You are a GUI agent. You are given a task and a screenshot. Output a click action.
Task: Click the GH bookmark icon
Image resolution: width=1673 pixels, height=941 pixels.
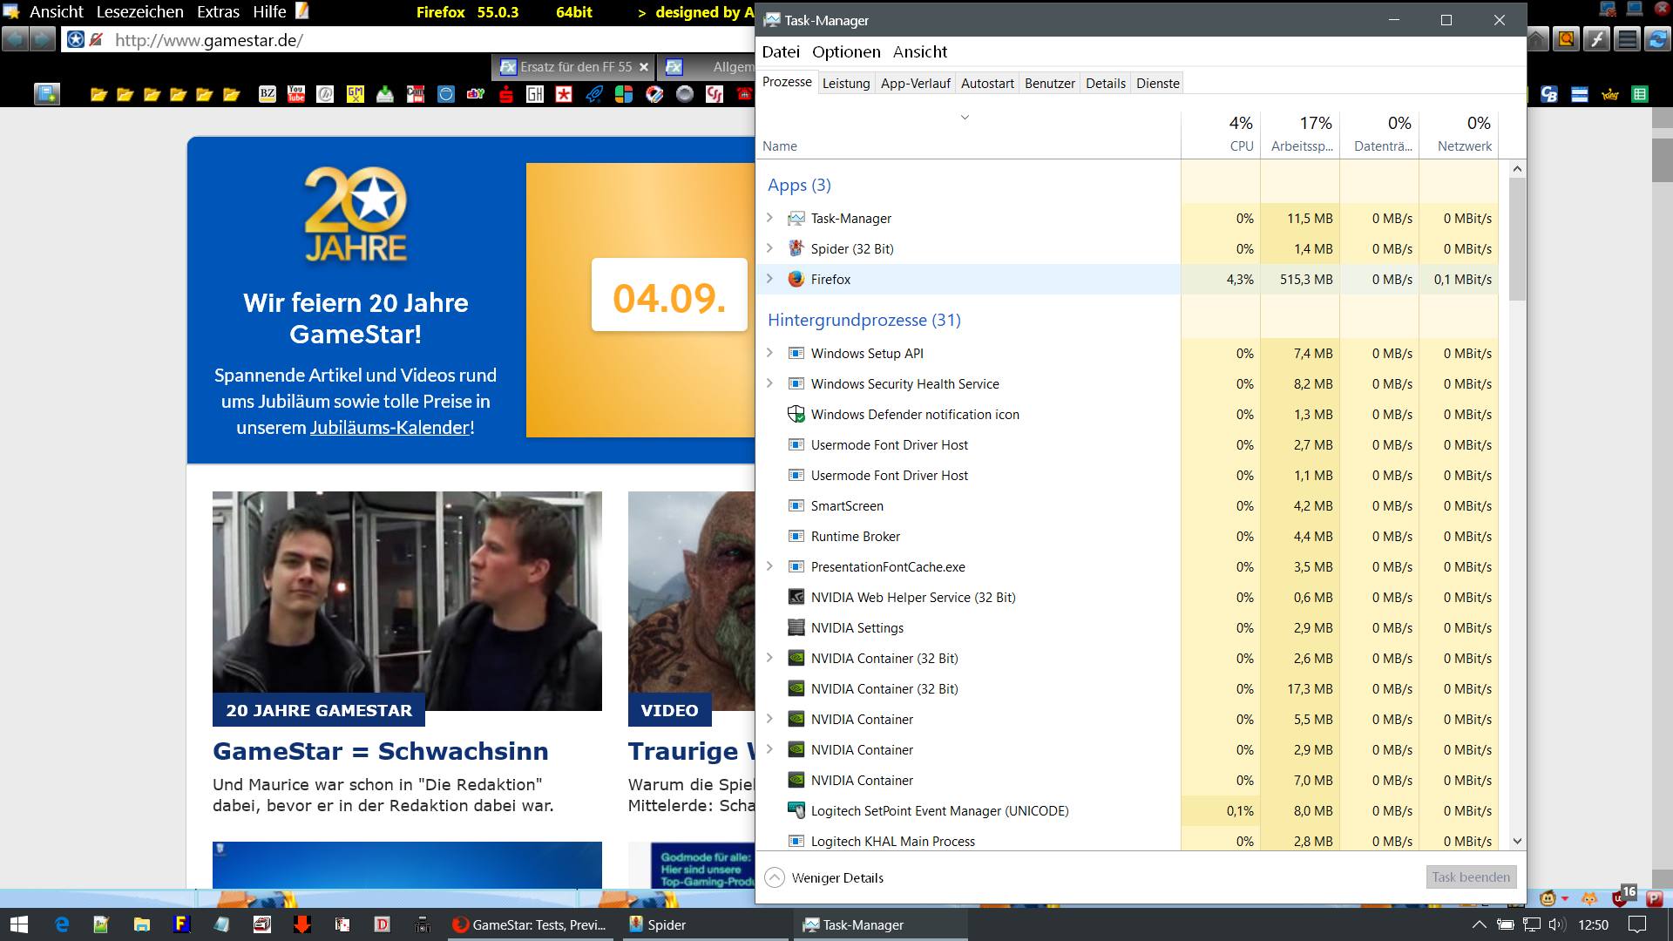click(535, 94)
